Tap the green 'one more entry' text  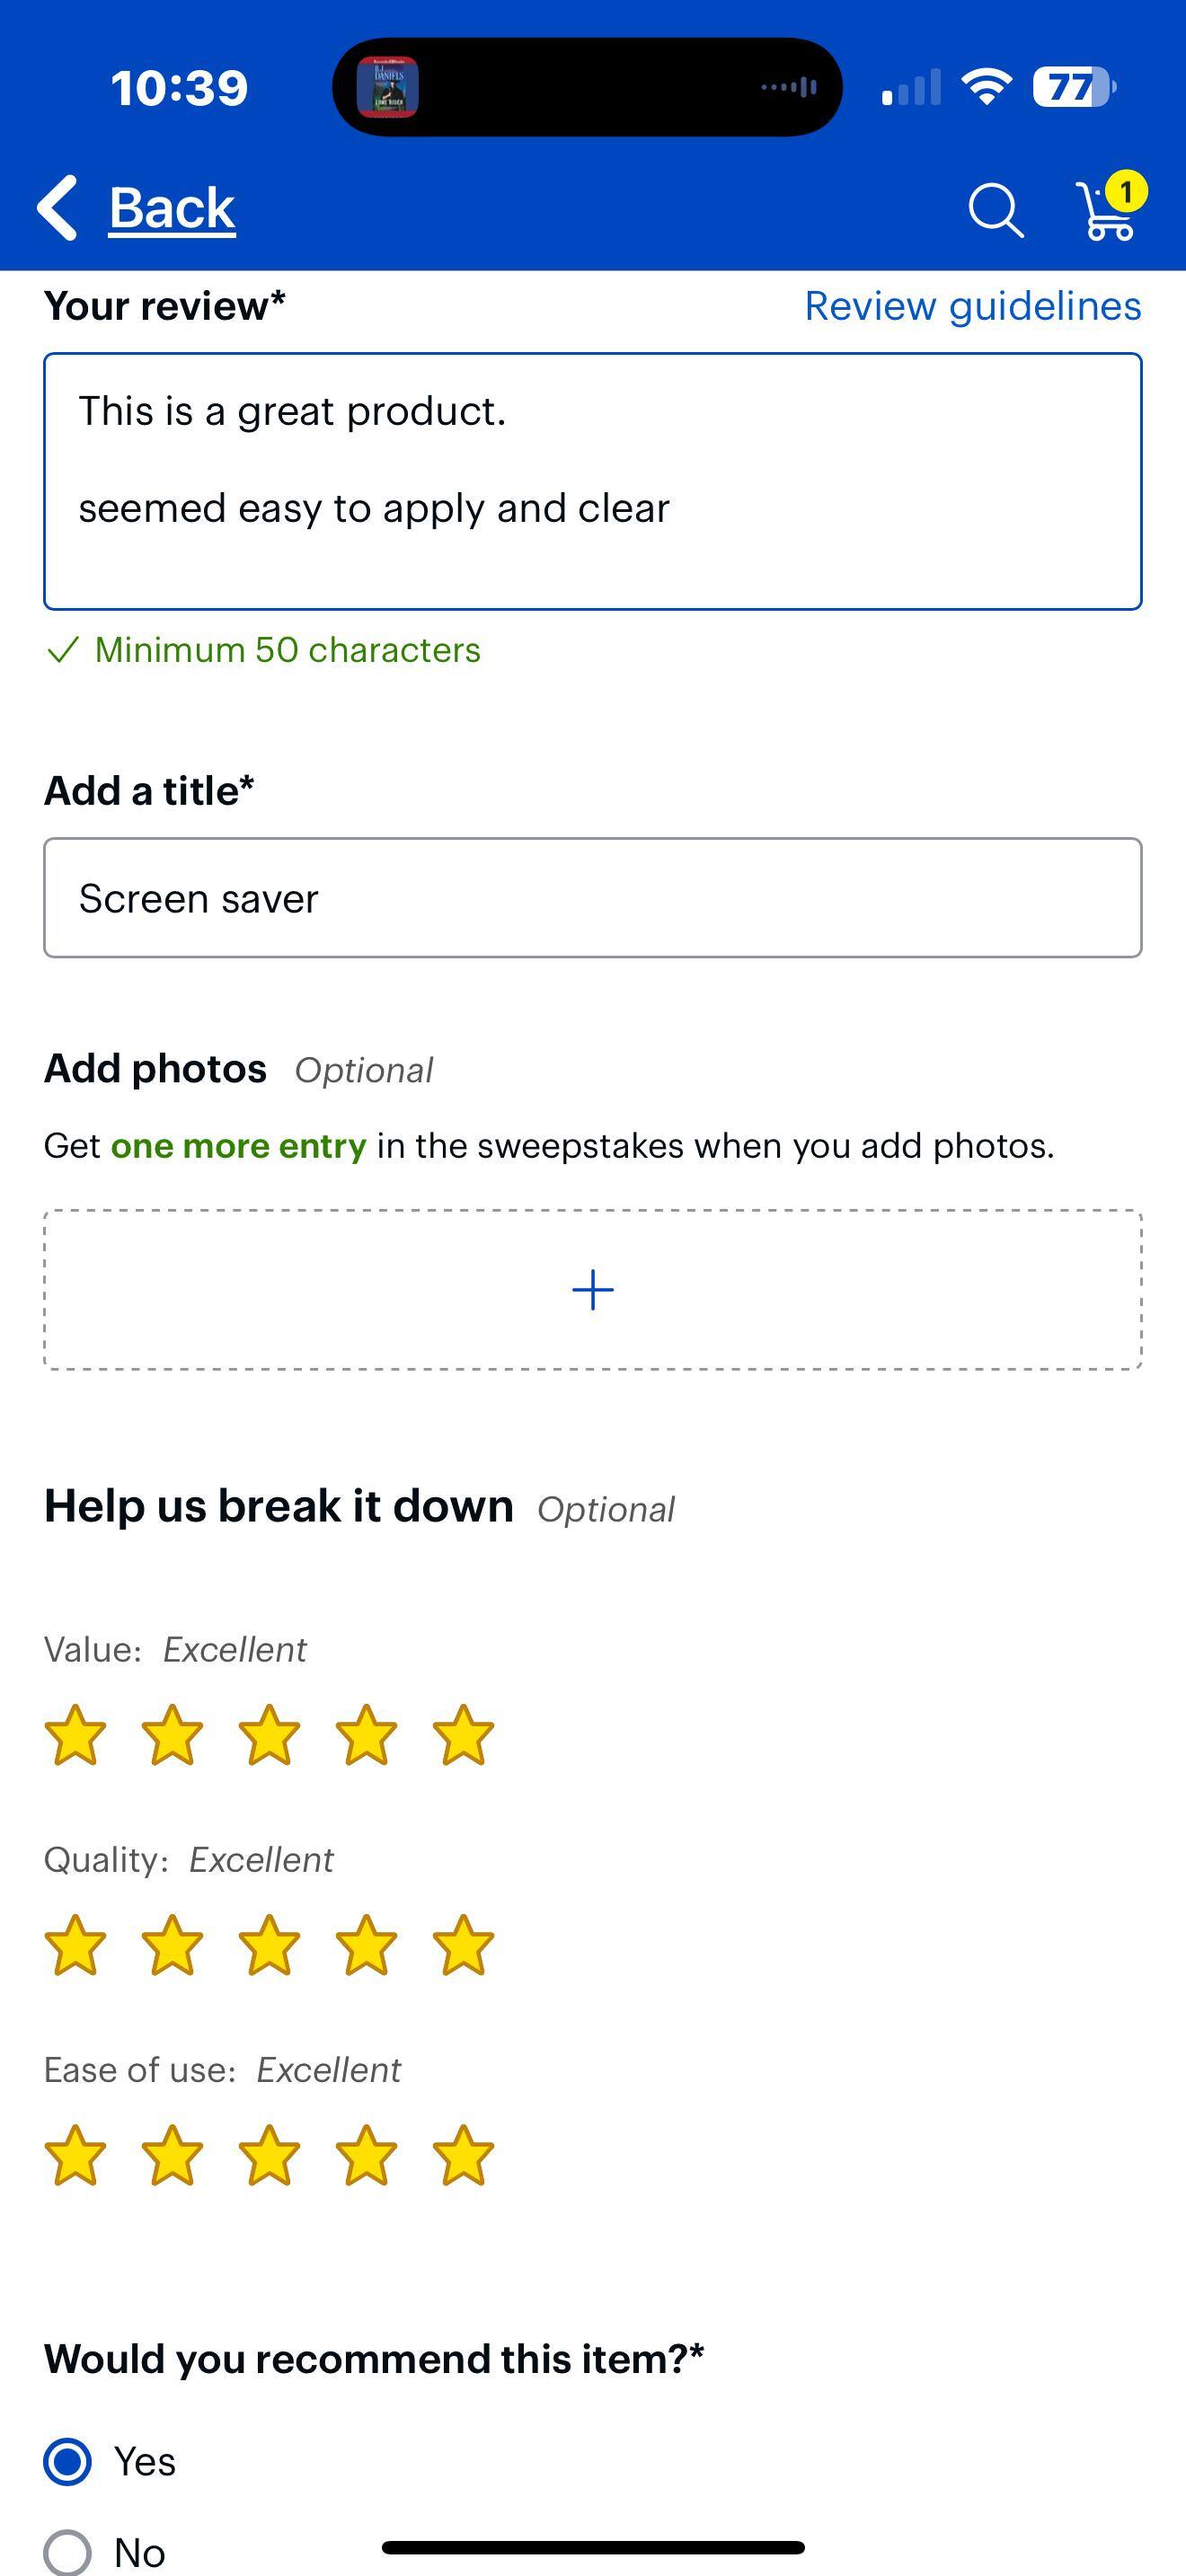pos(239,1146)
